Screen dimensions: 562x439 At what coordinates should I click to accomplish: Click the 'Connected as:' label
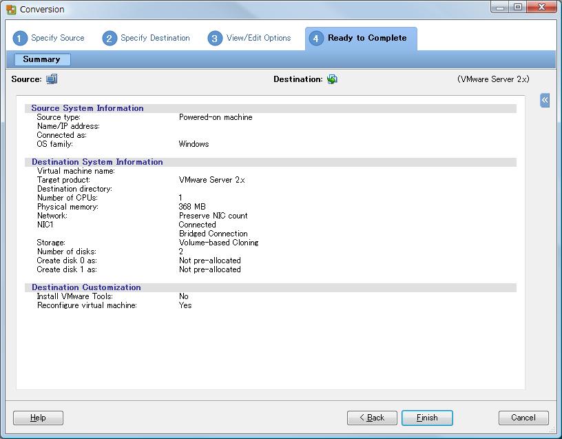tap(62, 135)
